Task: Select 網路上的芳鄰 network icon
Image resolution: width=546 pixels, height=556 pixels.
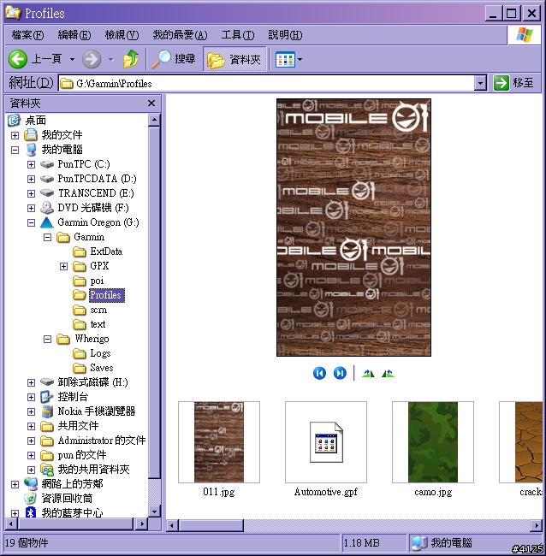Action: tap(31, 484)
